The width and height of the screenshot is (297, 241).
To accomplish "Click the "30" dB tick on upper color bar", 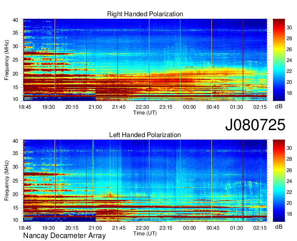I will pos(289,28).
